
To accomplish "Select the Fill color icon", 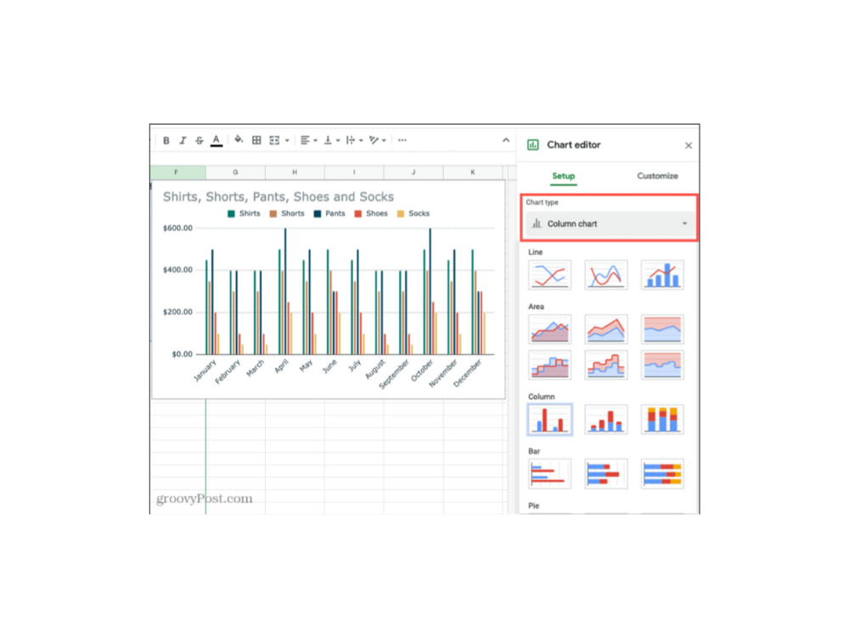I will 238,139.
